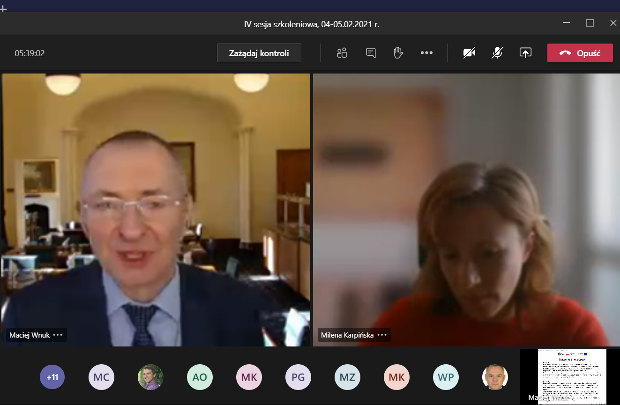Open the share content tray
This screenshot has width=620, height=405.
coord(525,53)
